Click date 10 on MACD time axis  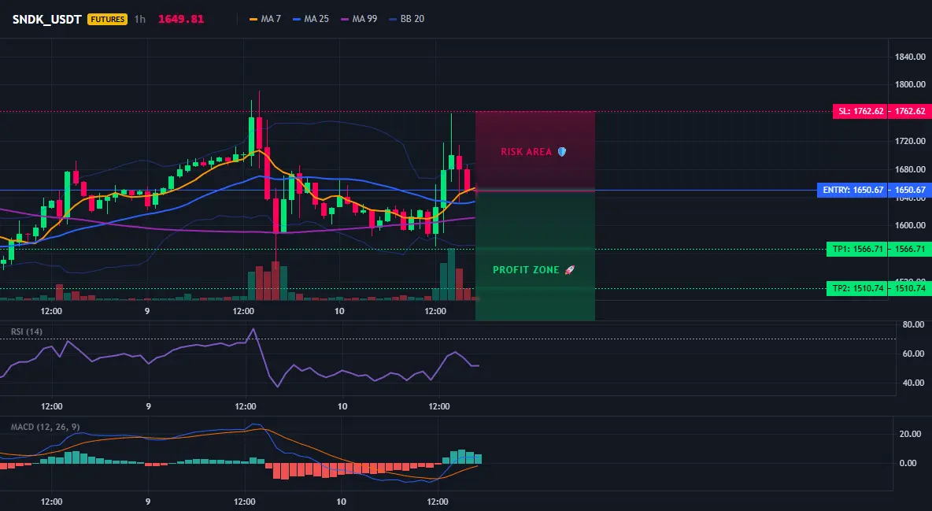(341, 502)
